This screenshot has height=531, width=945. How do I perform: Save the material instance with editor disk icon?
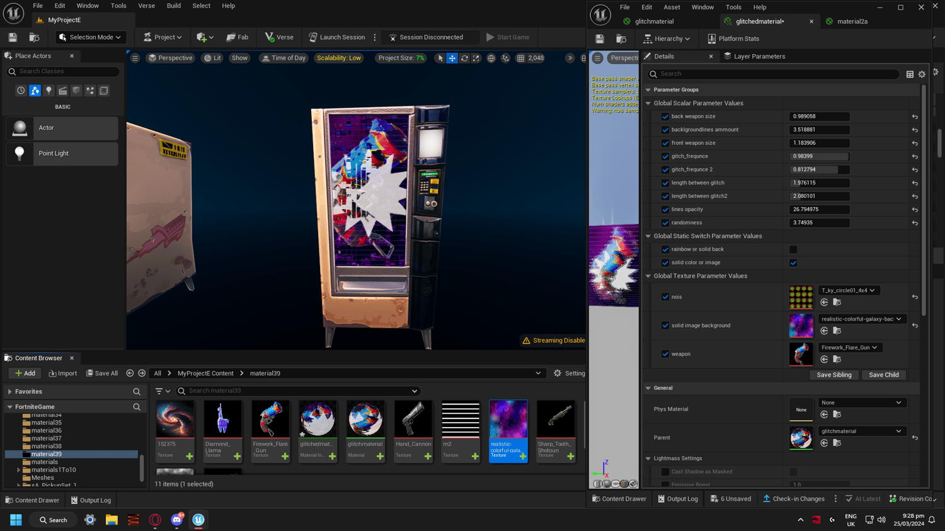[600, 39]
